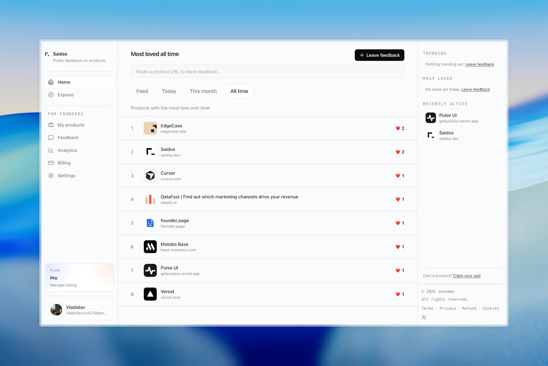
Task: Click the Billing card icon
Action: coord(51,163)
